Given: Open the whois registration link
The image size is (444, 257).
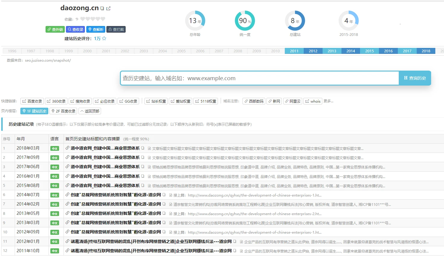Looking at the screenshot, I should [x=313, y=101].
